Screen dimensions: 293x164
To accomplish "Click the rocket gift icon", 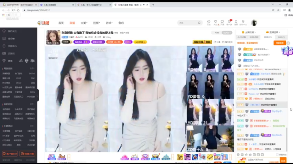I will point(195,157).
